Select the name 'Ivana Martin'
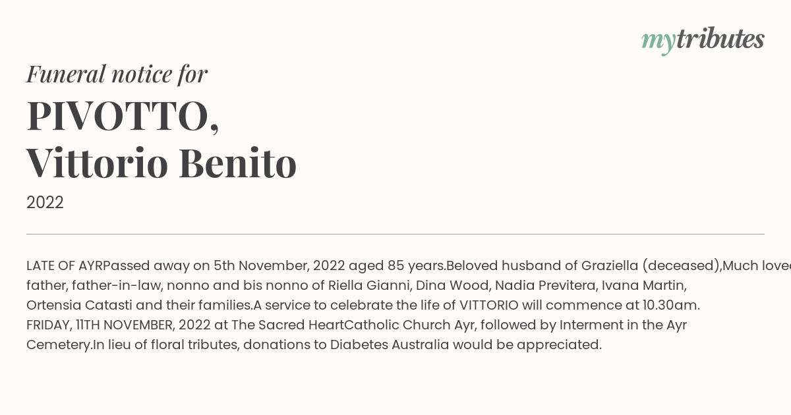This screenshot has height=415, width=791. click(x=642, y=285)
